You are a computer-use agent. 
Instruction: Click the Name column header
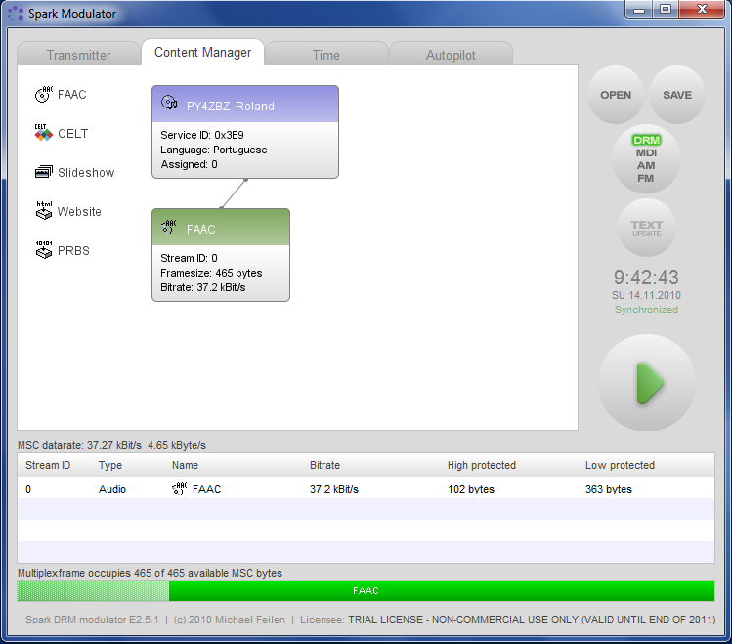(185, 465)
